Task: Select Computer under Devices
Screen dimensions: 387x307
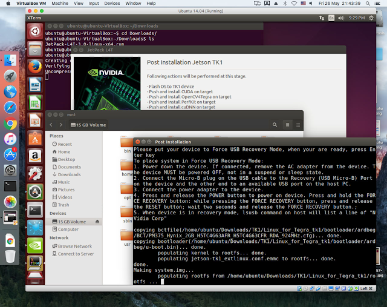Action: [65, 229]
